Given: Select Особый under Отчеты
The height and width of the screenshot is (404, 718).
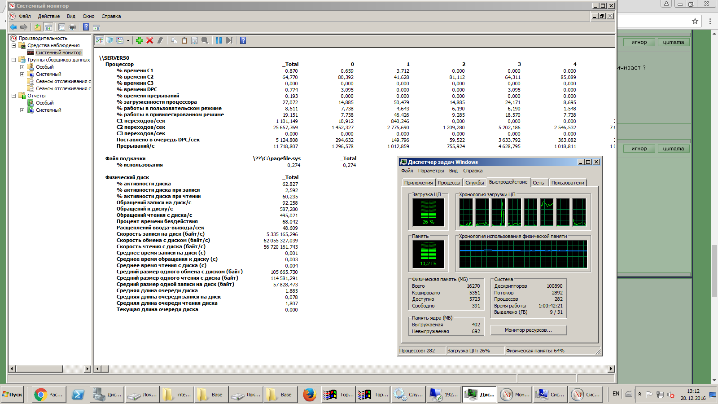Looking at the screenshot, I should point(45,103).
